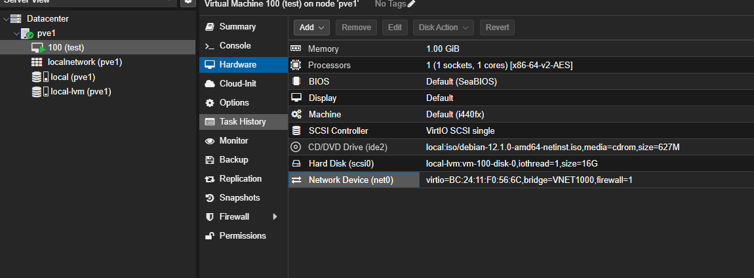The height and width of the screenshot is (278, 754).
Task: Open the Server View dropdown selector
Action: pos(170,2)
